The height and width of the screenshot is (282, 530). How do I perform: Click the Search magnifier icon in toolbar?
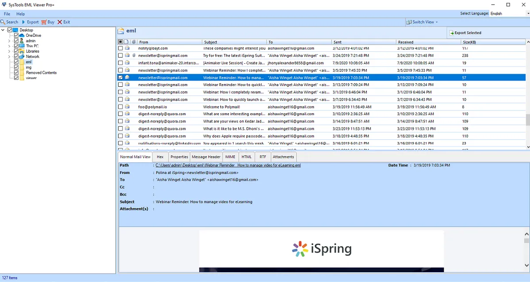[x=3, y=22]
